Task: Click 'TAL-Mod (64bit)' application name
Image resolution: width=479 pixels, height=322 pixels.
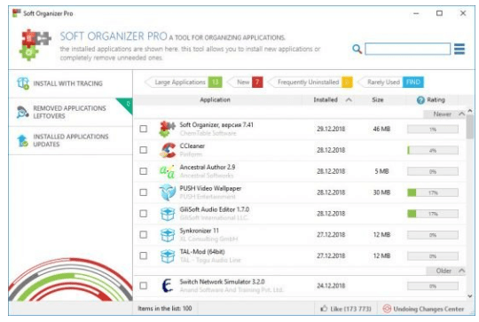Action: click(x=202, y=252)
